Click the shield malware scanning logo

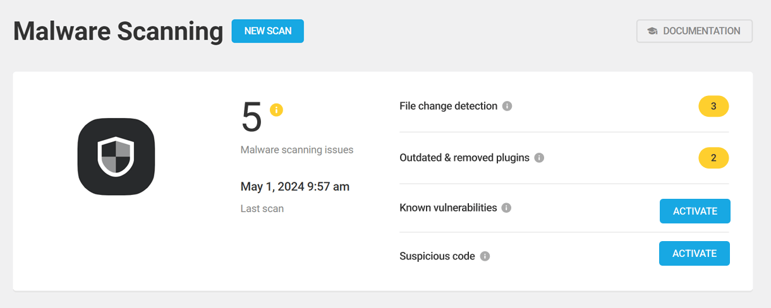[x=116, y=157]
